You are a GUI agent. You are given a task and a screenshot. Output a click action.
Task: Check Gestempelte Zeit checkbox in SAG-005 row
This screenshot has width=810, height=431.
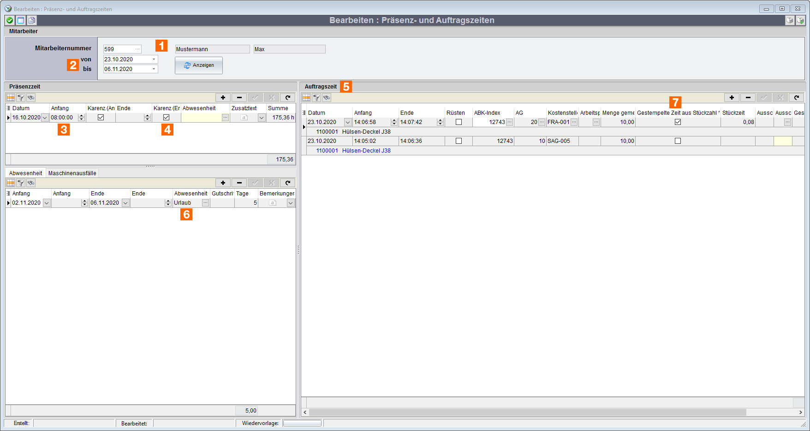pos(678,141)
